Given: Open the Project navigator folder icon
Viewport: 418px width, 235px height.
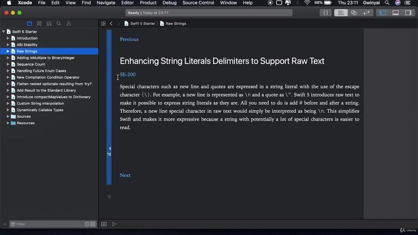Looking at the screenshot, I should coord(29,23).
